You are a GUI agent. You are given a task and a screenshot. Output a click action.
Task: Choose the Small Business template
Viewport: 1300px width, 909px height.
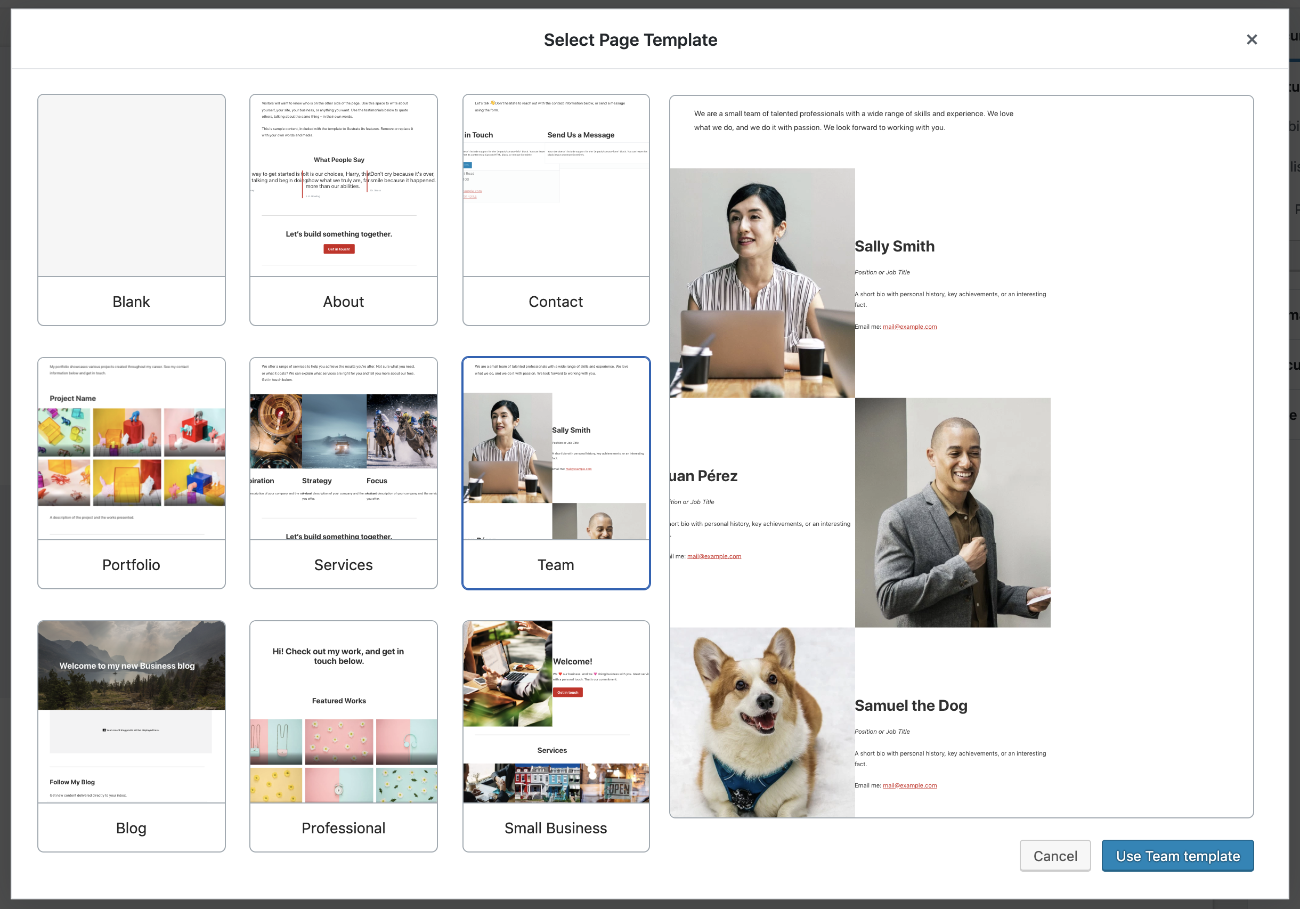(556, 736)
